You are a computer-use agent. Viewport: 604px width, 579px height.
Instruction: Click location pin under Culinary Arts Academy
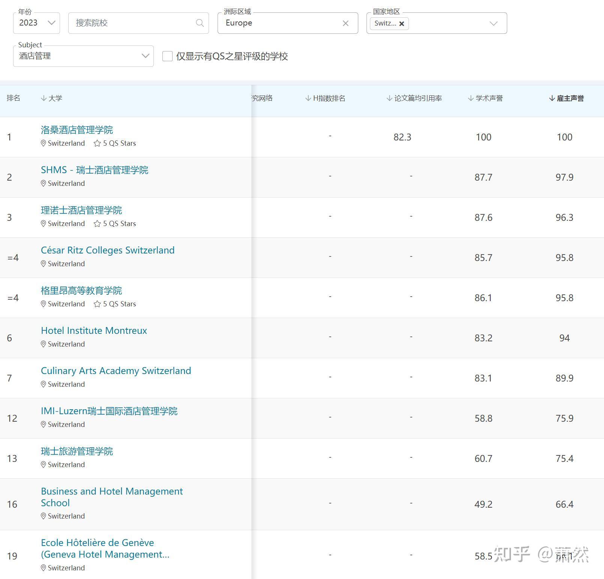point(44,384)
